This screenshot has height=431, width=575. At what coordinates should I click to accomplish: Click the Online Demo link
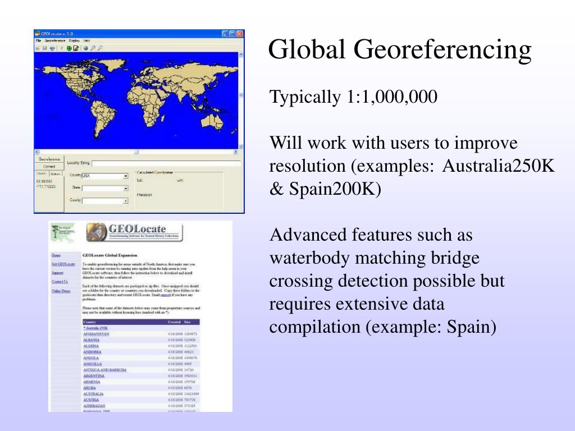coord(61,291)
